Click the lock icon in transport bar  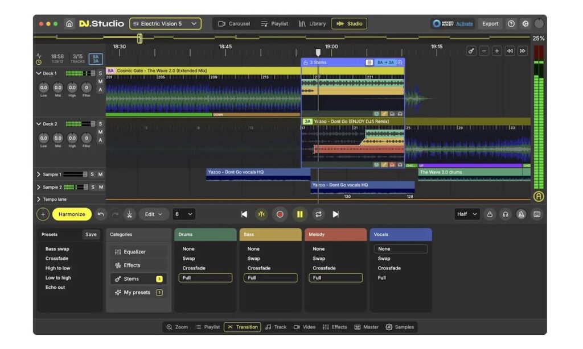coord(490,214)
